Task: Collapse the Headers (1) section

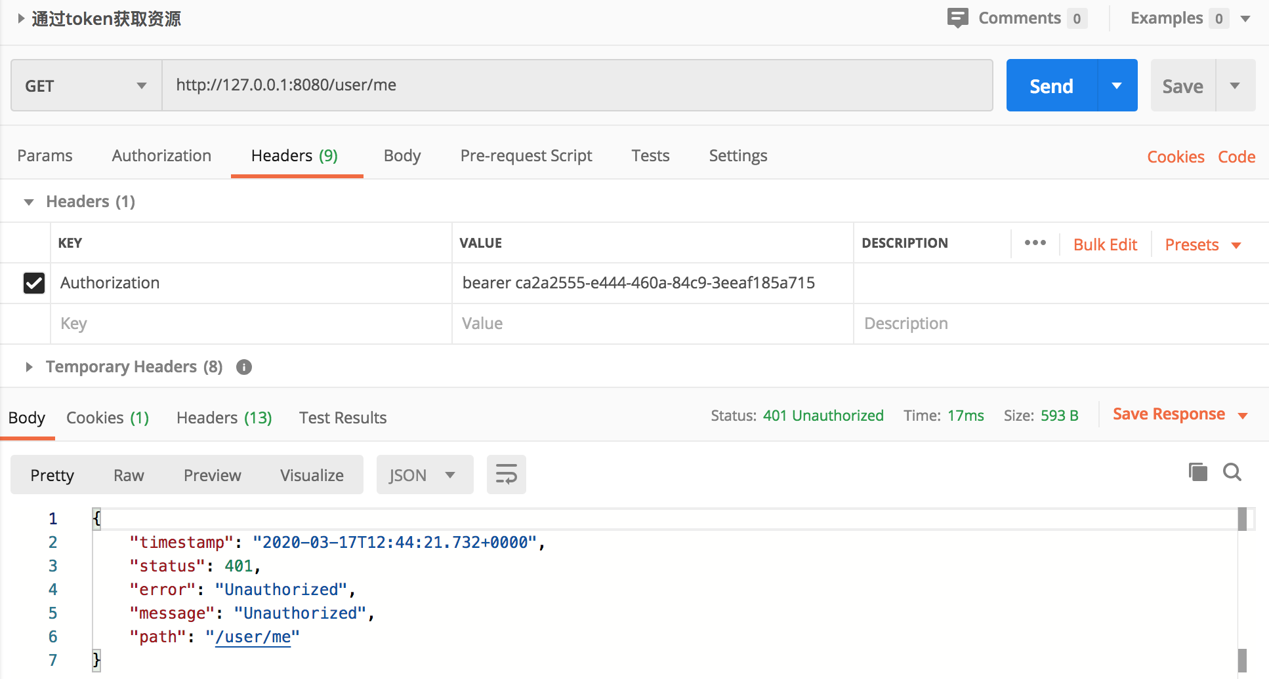Action: click(29, 202)
